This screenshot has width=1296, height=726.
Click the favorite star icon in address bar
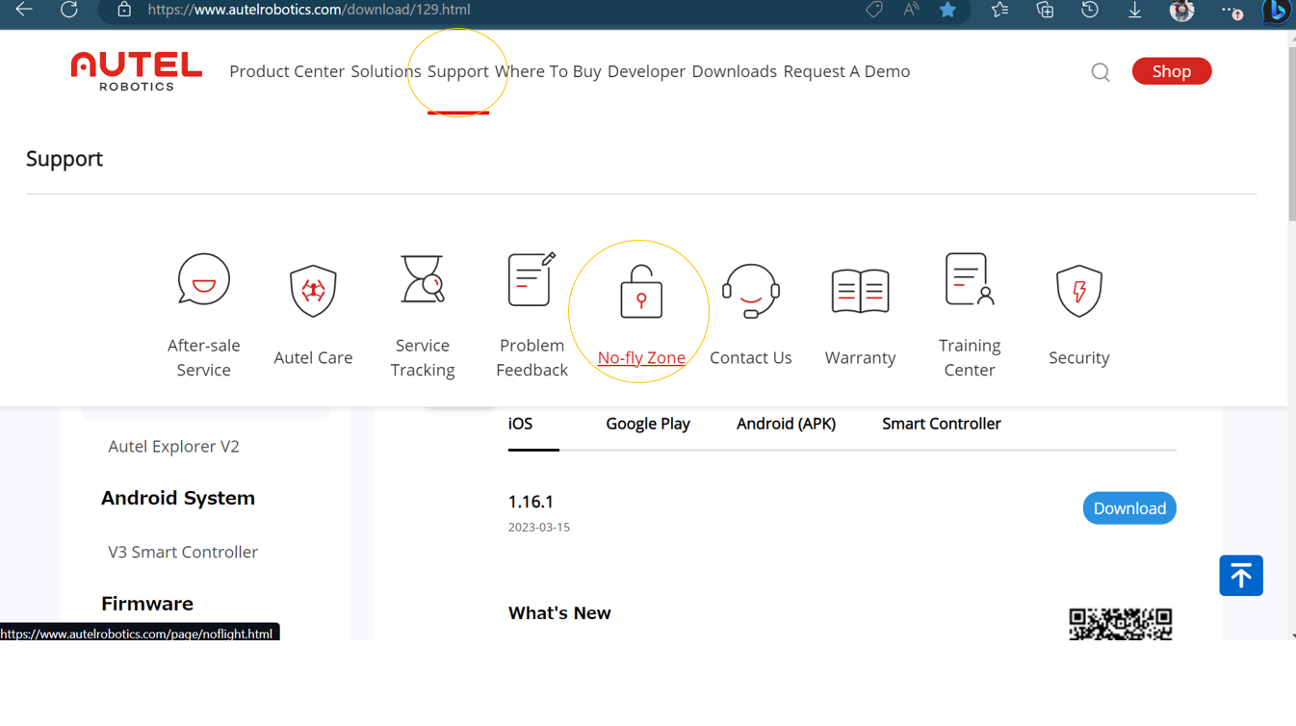click(x=948, y=10)
